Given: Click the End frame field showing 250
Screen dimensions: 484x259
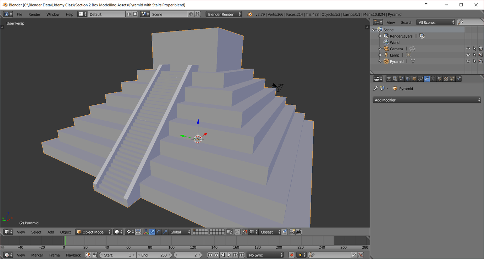Looking at the screenshot, I should pos(154,255).
